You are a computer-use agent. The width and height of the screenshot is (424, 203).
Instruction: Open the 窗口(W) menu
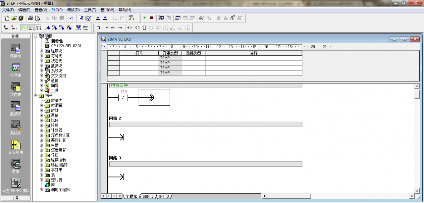(x=107, y=10)
